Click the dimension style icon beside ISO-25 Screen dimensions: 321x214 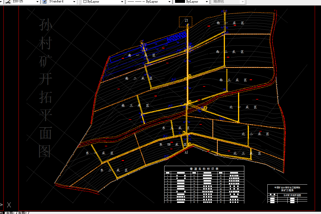(x=8, y=2)
